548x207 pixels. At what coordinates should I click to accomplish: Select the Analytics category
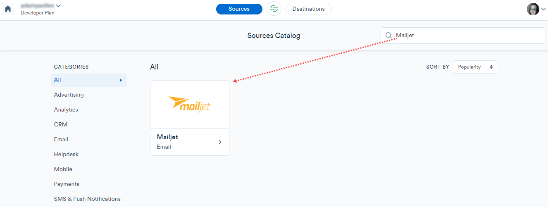pyautogui.click(x=66, y=110)
